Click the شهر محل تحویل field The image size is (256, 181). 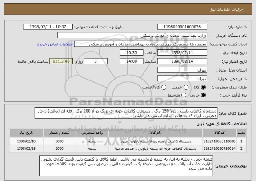(x=182, y=79)
